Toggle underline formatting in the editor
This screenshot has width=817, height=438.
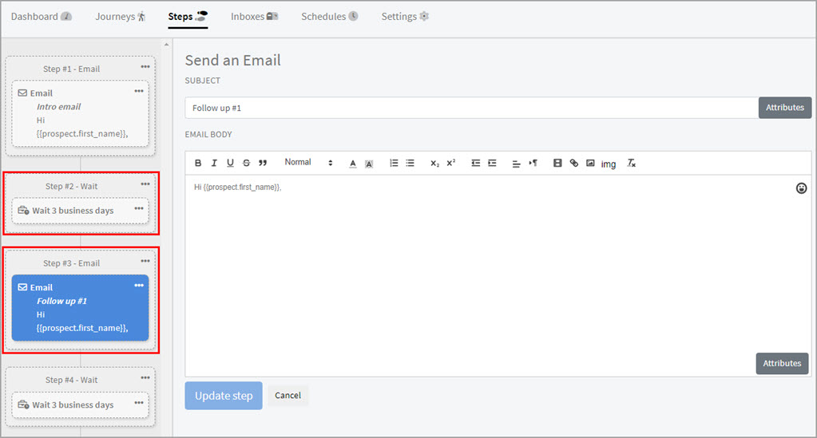coord(230,164)
